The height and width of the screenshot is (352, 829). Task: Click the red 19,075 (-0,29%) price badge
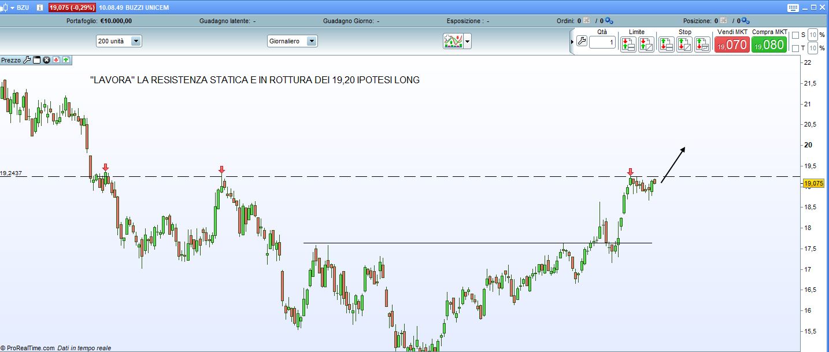71,8
